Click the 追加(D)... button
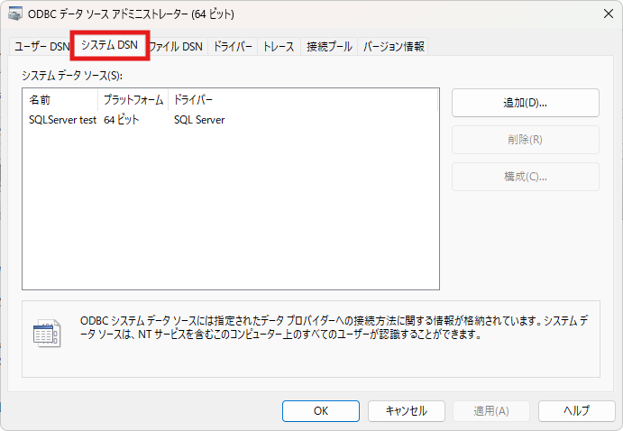Image resolution: width=623 pixels, height=431 pixels. [x=526, y=103]
